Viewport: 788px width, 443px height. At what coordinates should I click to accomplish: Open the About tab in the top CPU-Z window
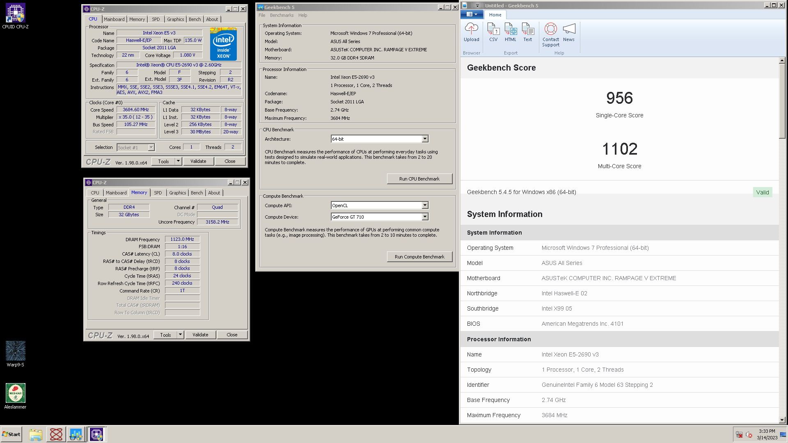tap(212, 19)
